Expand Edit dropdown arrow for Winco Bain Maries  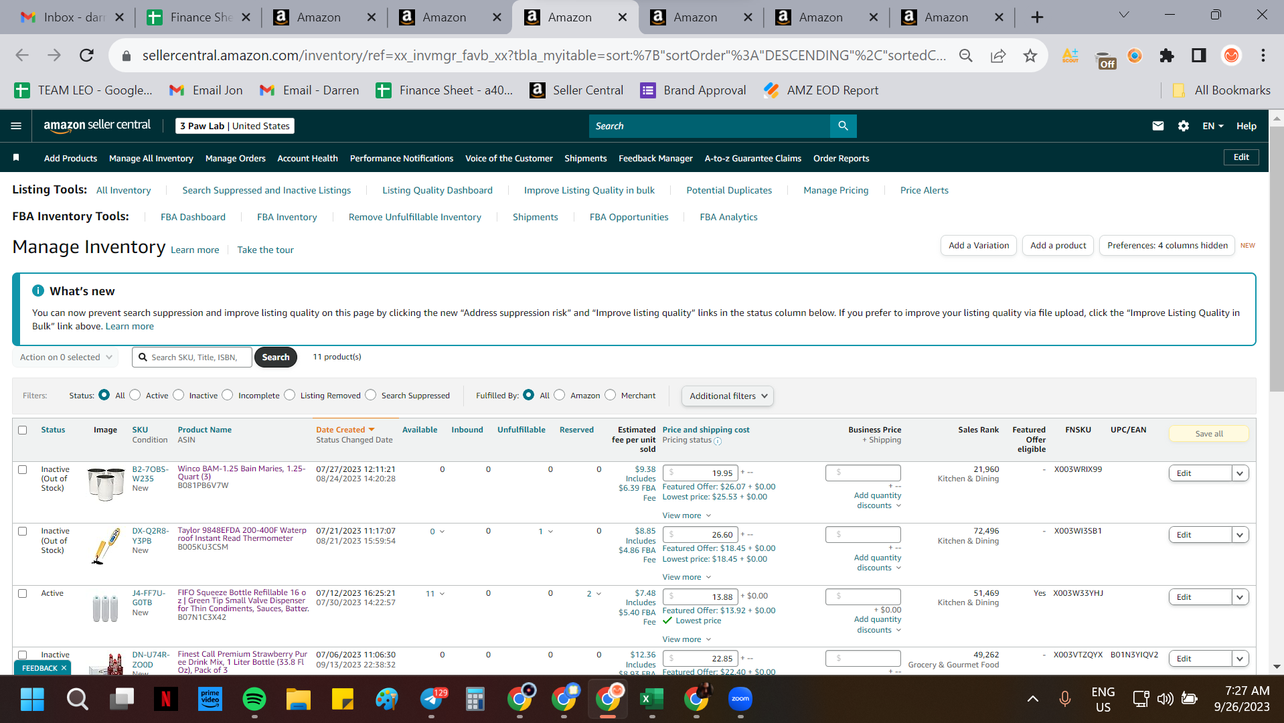pyautogui.click(x=1240, y=473)
